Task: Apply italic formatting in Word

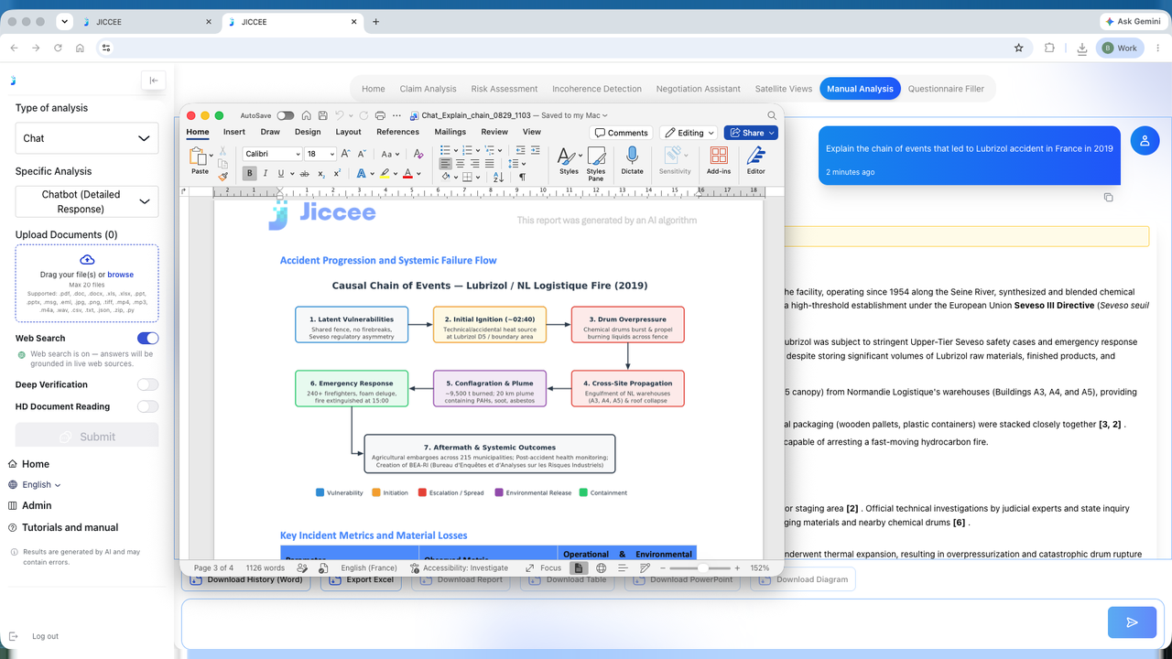Action: click(266, 173)
